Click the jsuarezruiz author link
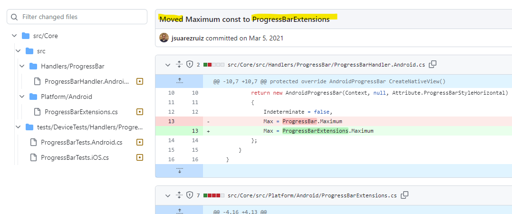Screen dimensions: 512x214 187,38
